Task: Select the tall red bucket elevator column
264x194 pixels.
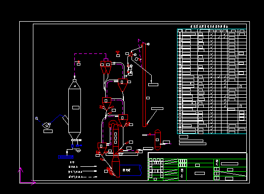Action: point(144,85)
